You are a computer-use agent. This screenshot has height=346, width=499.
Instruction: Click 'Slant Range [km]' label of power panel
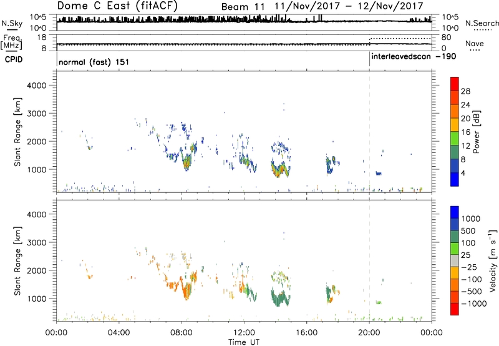(x=17, y=132)
